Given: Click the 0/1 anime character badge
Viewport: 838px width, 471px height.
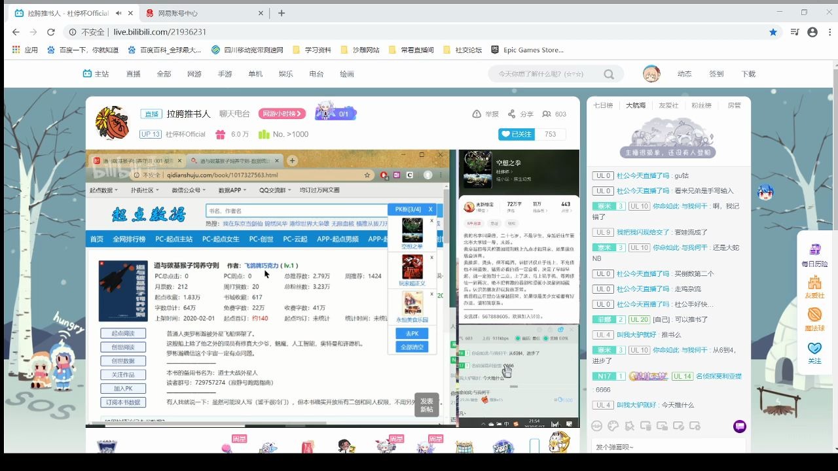Looking at the screenshot, I should point(335,113).
